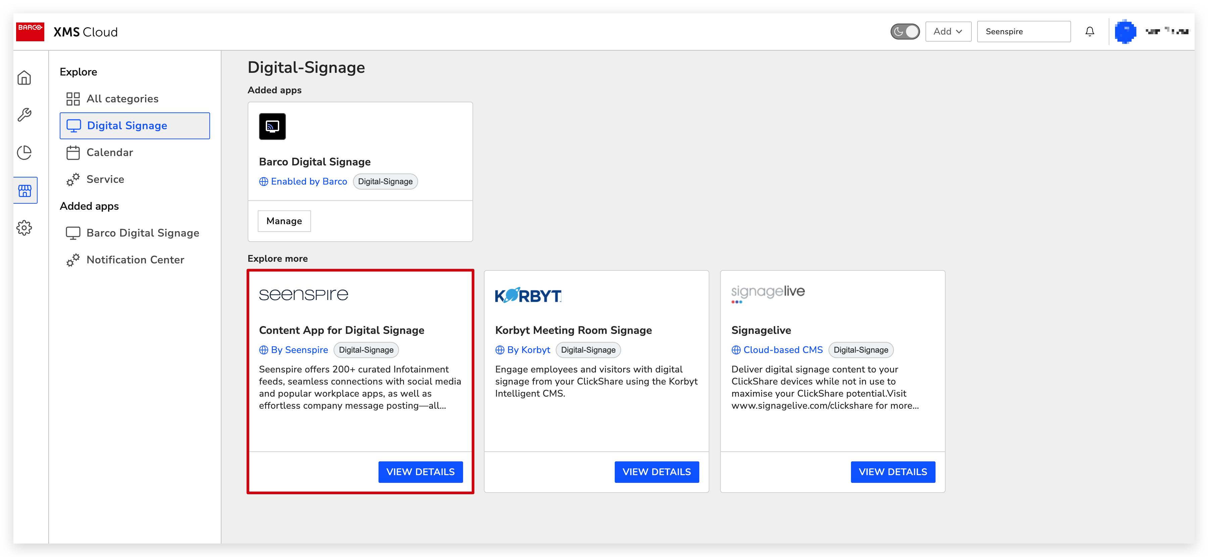Click the Content App for Digital Signage title

click(x=341, y=330)
